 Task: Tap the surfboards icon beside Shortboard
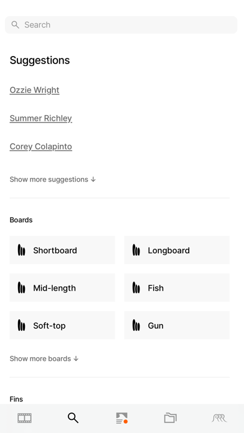click(x=22, y=250)
